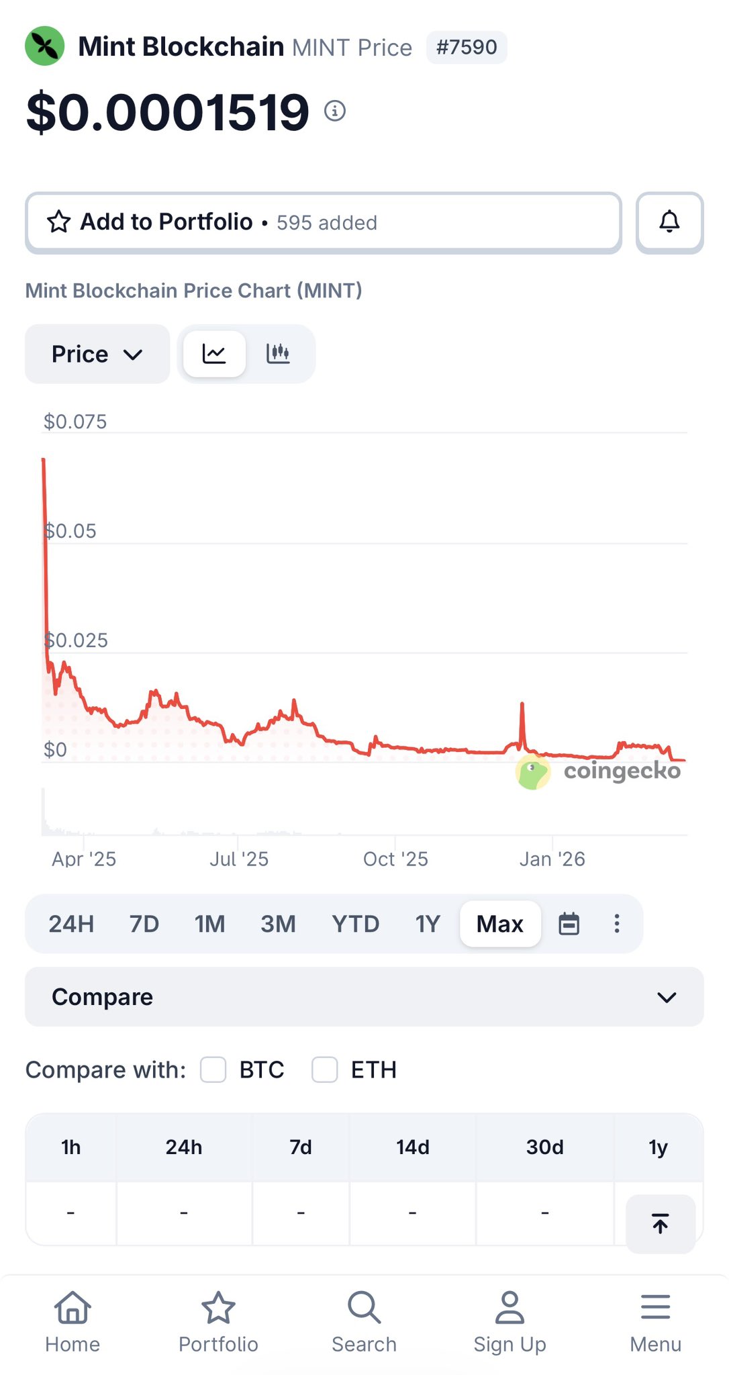The width and height of the screenshot is (729, 1375).
Task: Switch to candlestick chart view
Action: [278, 353]
